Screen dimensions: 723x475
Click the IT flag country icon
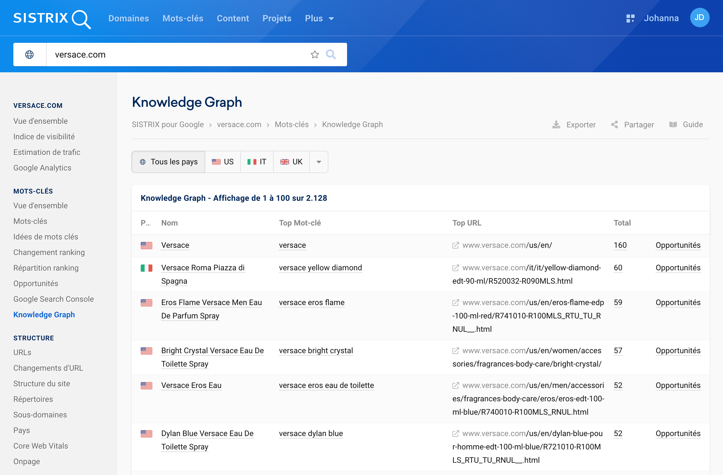pos(252,162)
